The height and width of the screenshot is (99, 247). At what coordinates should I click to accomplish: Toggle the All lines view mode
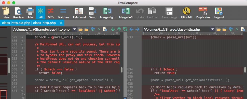click(x=40, y=13)
